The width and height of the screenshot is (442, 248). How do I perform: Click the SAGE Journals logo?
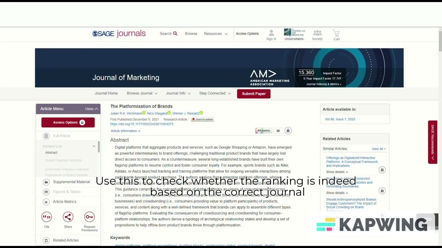pyautogui.click(x=119, y=33)
